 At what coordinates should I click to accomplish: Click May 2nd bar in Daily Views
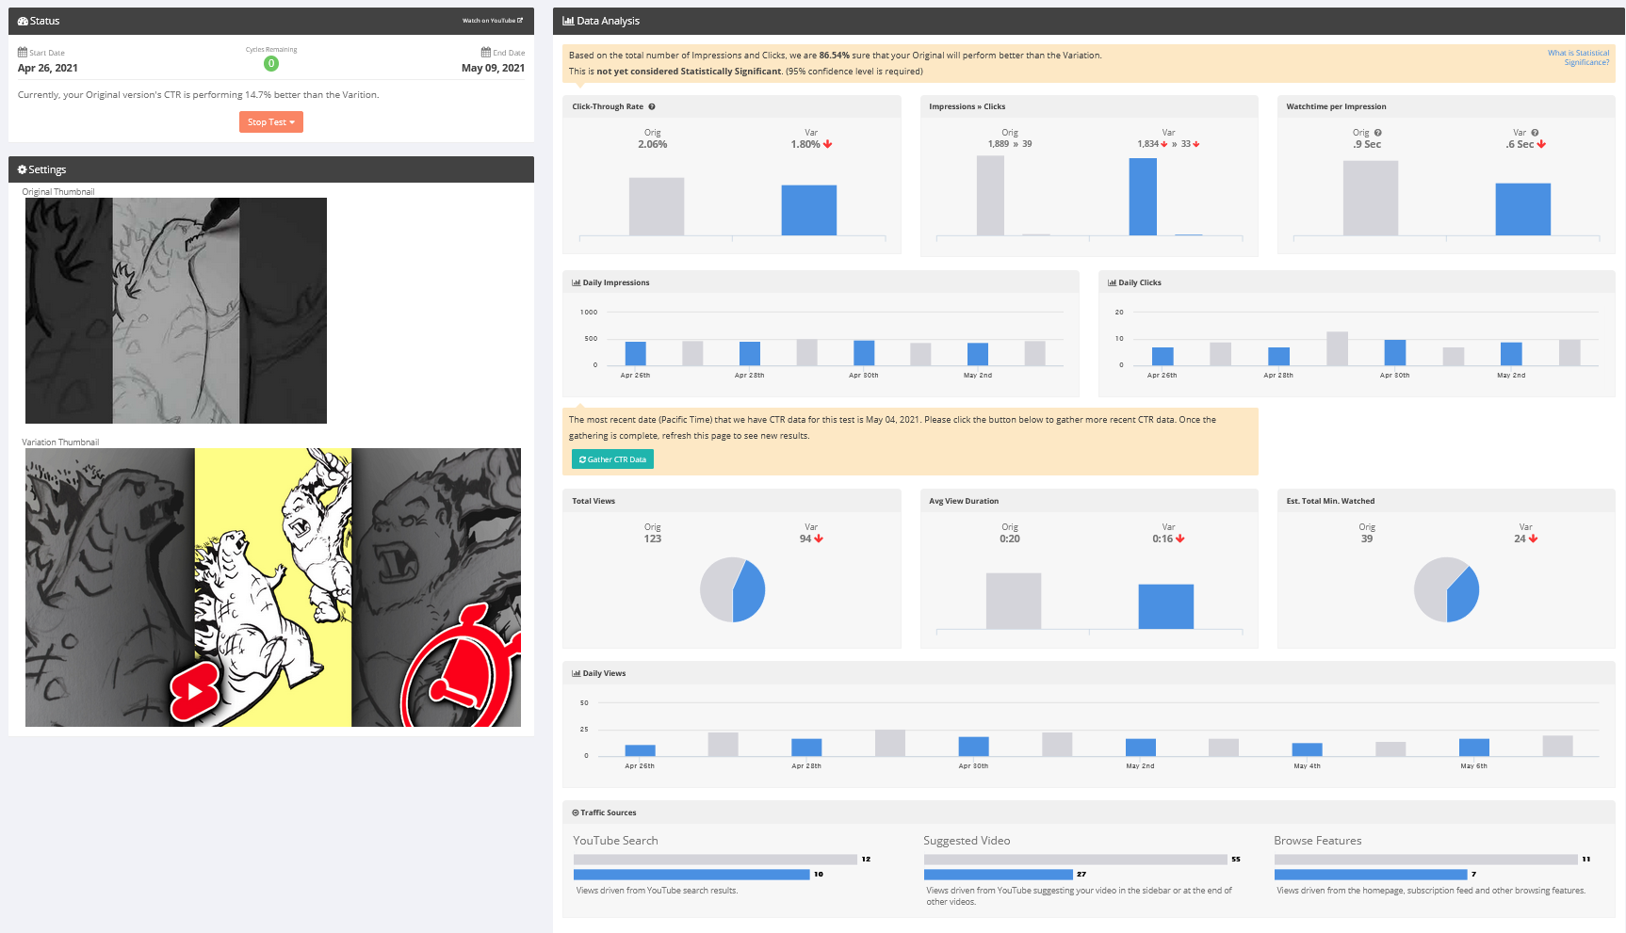pyautogui.click(x=1141, y=748)
